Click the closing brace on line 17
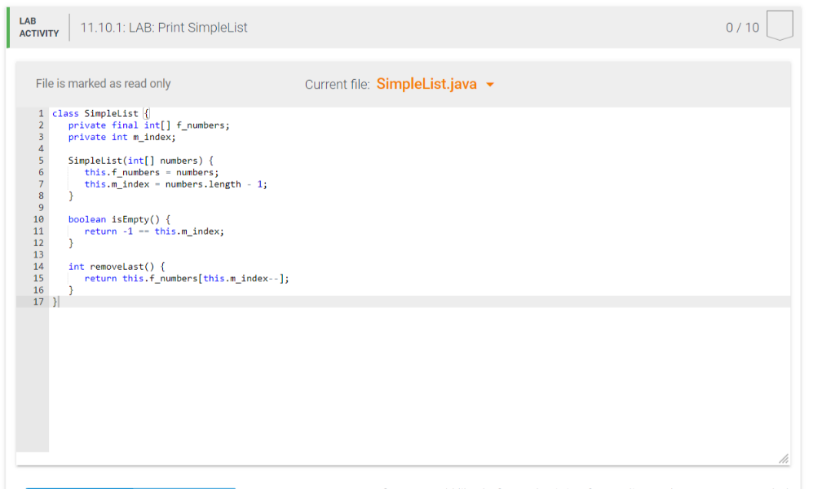The height and width of the screenshot is (489, 835). click(55, 302)
